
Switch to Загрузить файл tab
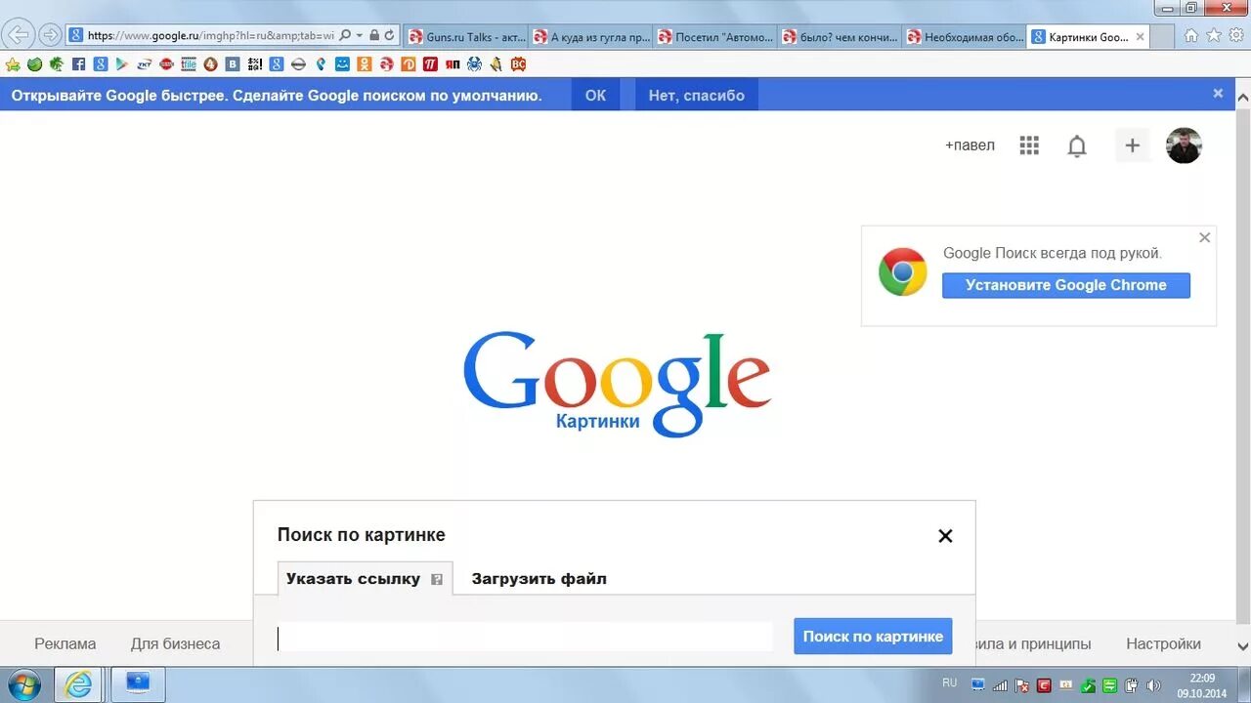(539, 578)
